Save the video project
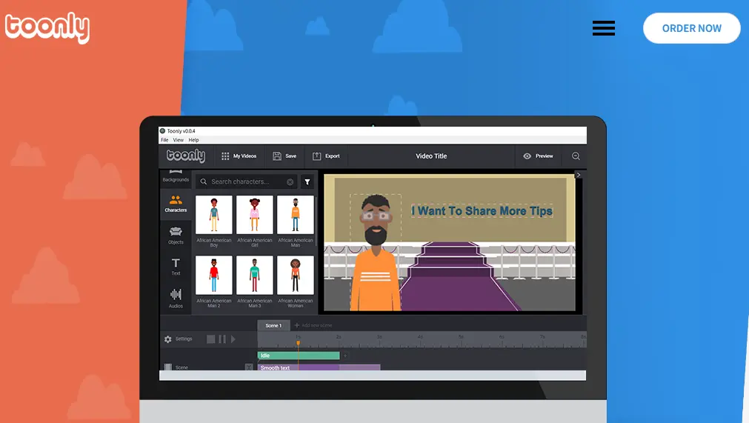This screenshot has height=423, width=749. click(x=284, y=156)
